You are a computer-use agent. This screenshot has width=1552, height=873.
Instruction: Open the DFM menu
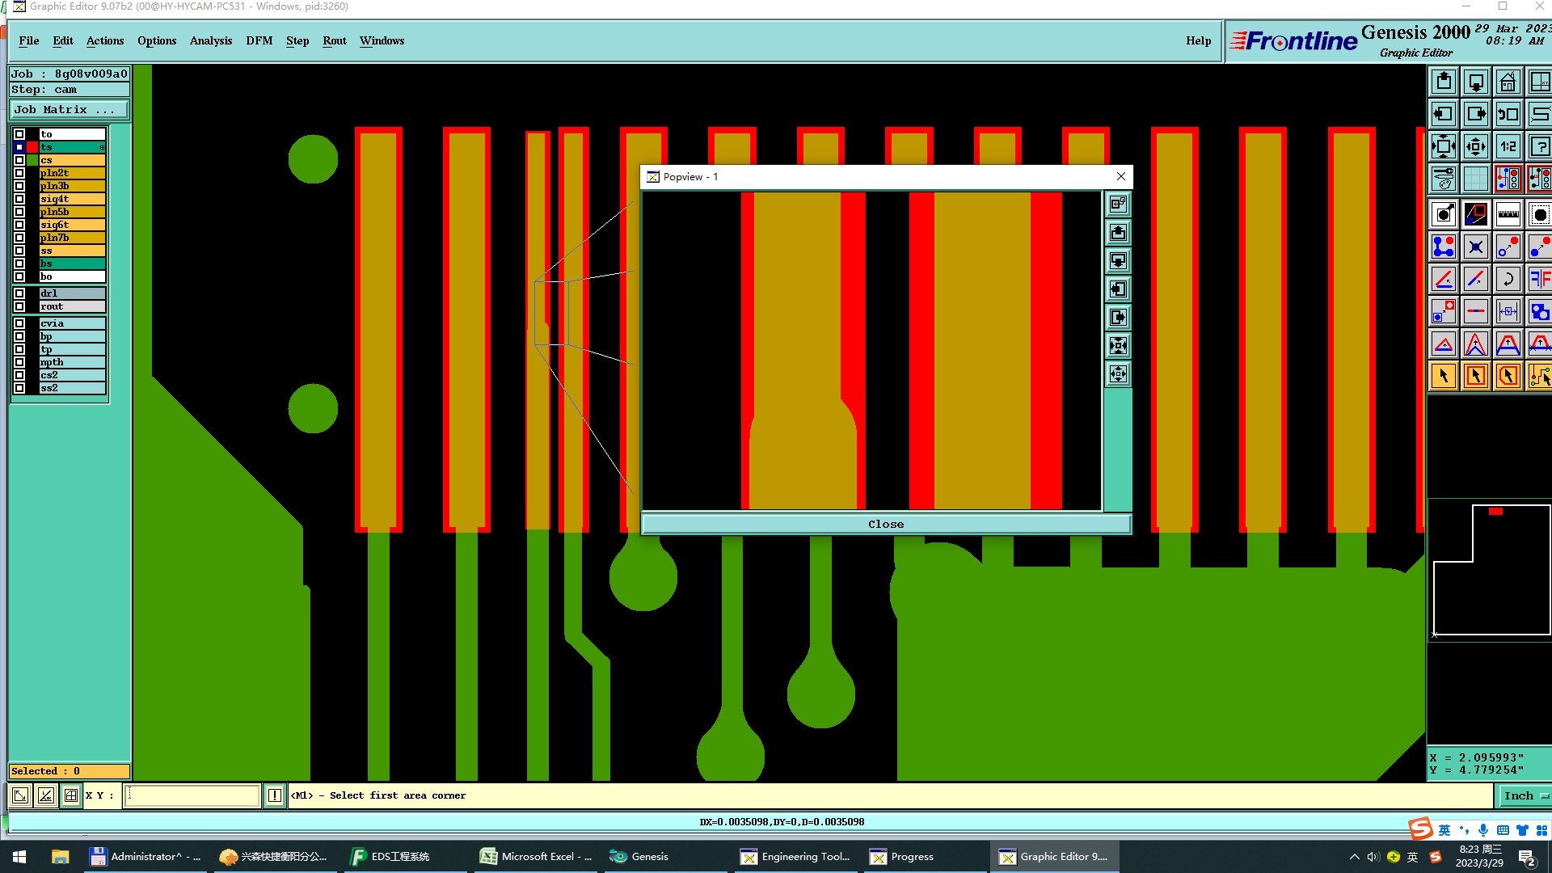pyautogui.click(x=259, y=40)
